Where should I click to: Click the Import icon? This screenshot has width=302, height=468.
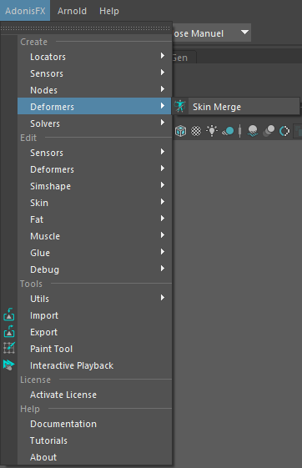coord(9,315)
